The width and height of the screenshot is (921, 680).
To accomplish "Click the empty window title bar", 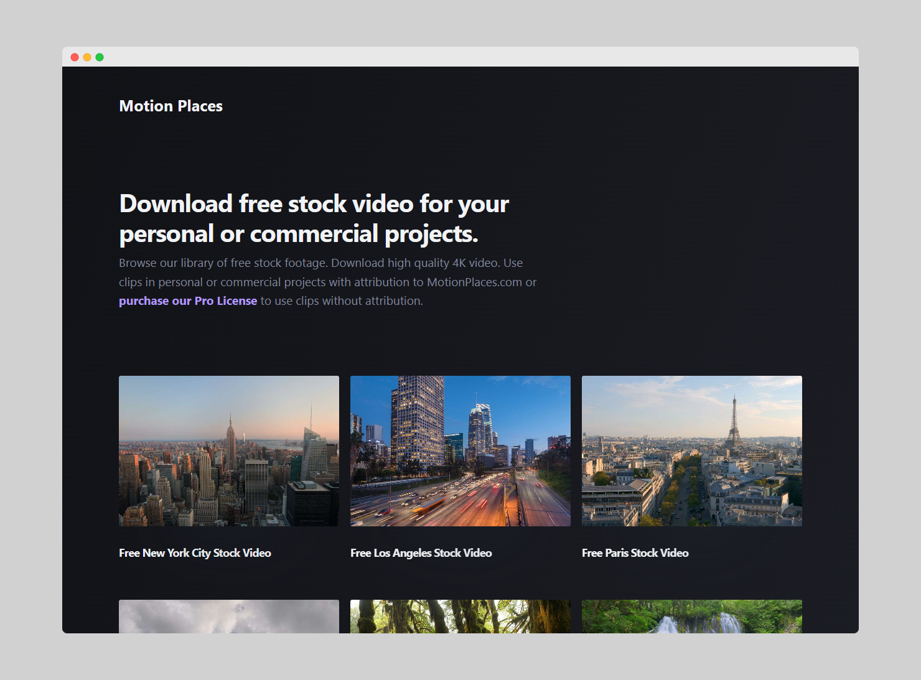I will click(460, 57).
